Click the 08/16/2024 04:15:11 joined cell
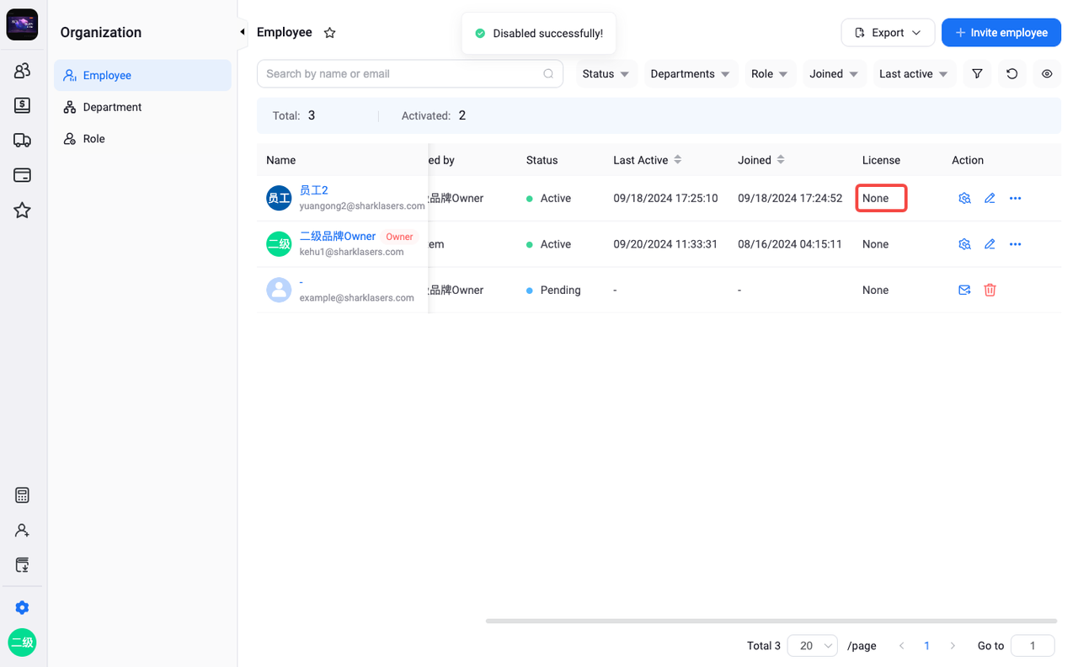This screenshot has height=667, width=1078. click(x=790, y=244)
